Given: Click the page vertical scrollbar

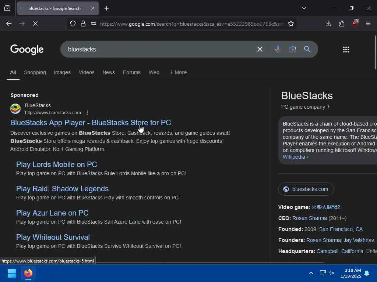Looking at the screenshot, I should (x=375, y=53).
